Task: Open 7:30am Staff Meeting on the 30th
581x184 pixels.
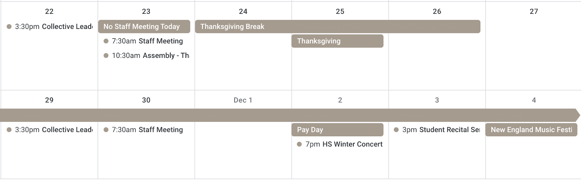Action: (144, 129)
